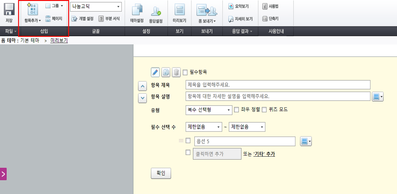Screen dimensions: 397x194
Task: Click the pencil edit icon above the item
Action: click(155, 72)
